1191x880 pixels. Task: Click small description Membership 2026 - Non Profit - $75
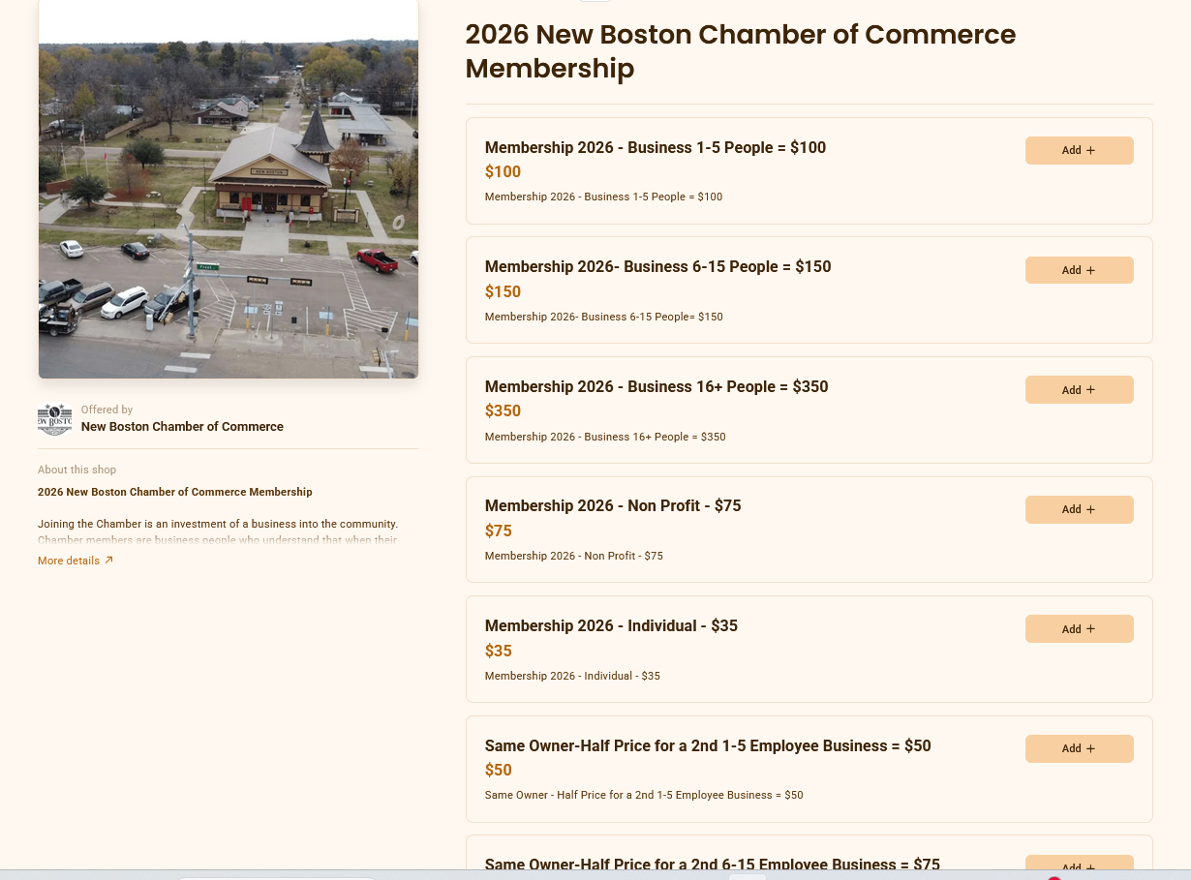click(x=574, y=556)
